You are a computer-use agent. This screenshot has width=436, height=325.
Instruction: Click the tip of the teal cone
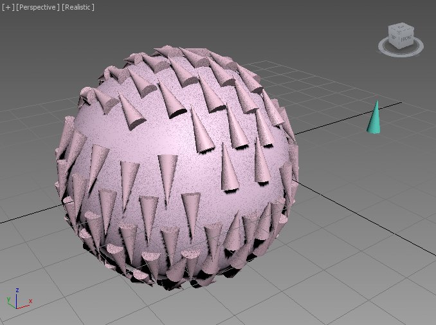[376, 102]
